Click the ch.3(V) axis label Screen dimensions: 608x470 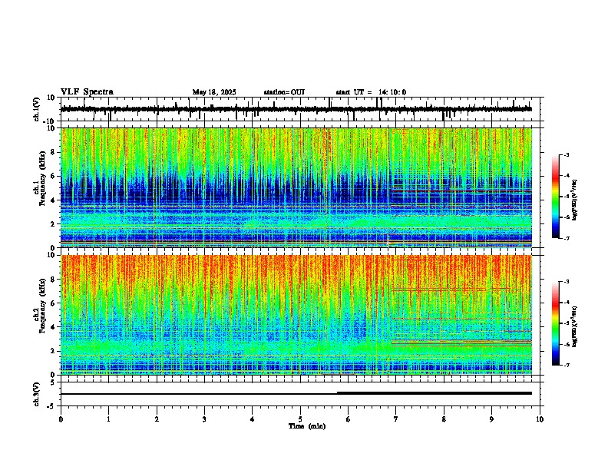click(x=37, y=394)
